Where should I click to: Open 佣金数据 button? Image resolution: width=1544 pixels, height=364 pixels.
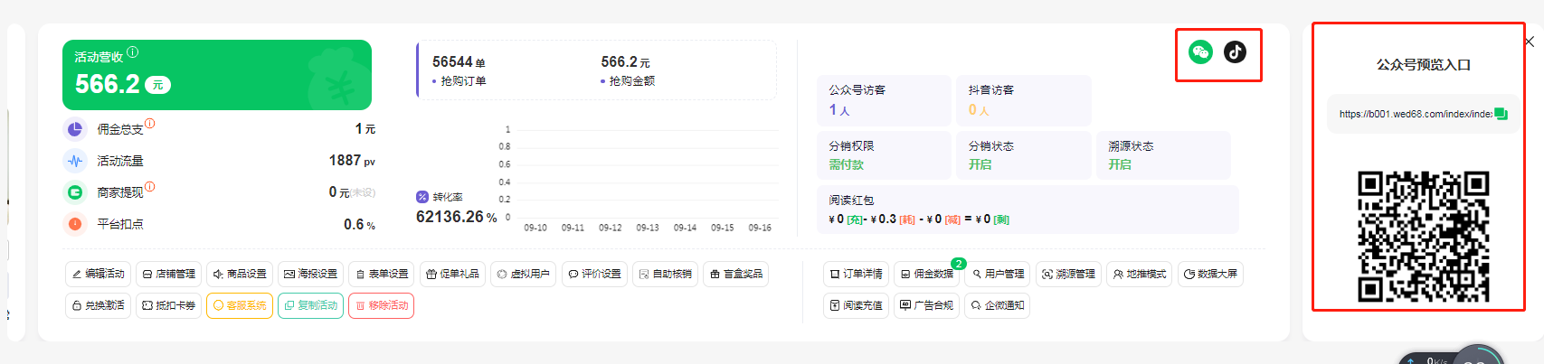point(926,274)
